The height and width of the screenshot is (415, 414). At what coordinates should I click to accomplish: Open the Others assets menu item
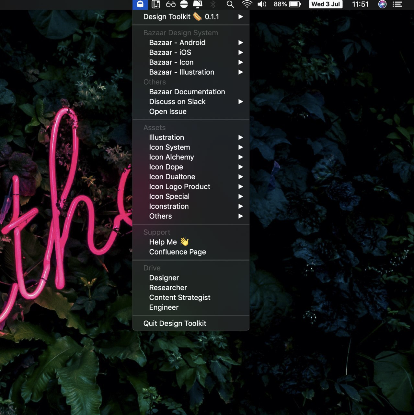pos(191,216)
